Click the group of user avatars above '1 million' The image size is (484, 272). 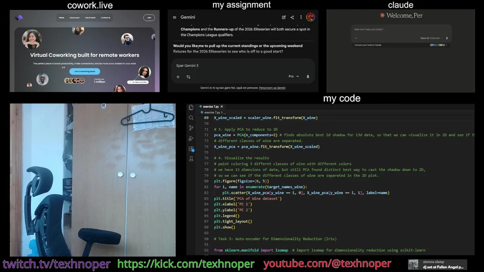point(74,80)
